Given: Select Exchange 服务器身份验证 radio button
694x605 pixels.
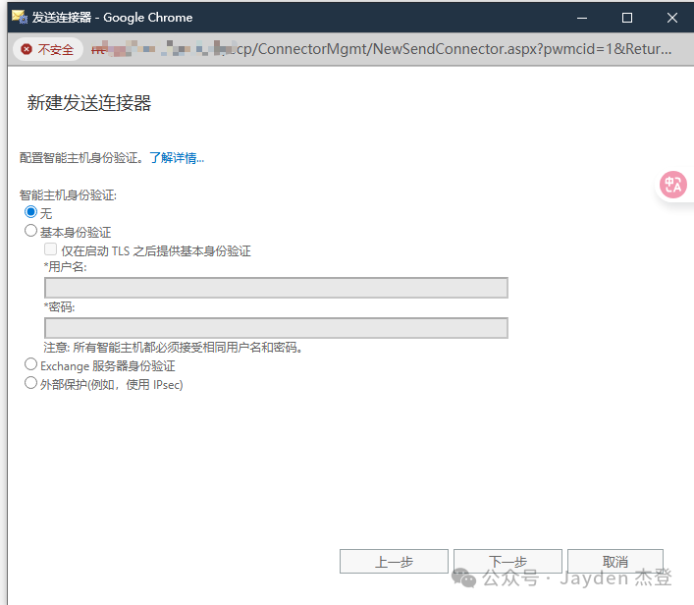Looking at the screenshot, I should click(30, 364).
